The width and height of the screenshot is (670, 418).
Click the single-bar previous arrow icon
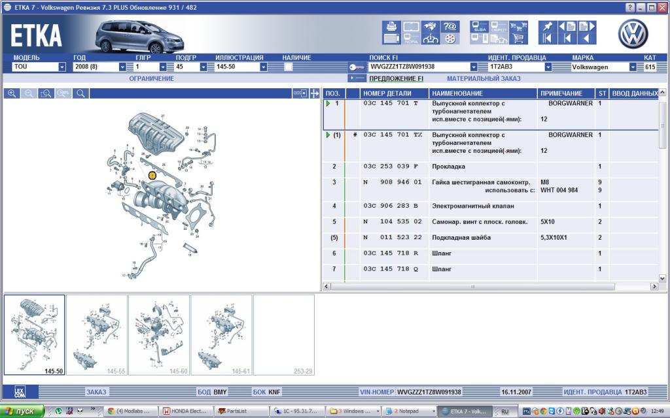click(567, 39)
